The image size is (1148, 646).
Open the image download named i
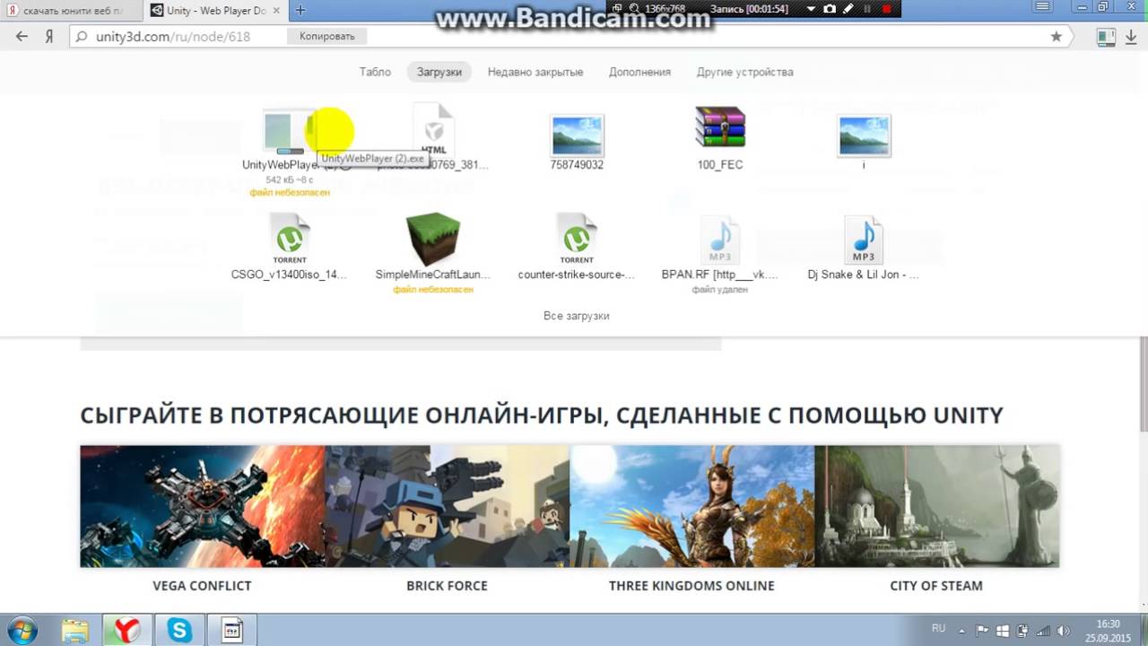pyautogui.click(x=864, y=142)
